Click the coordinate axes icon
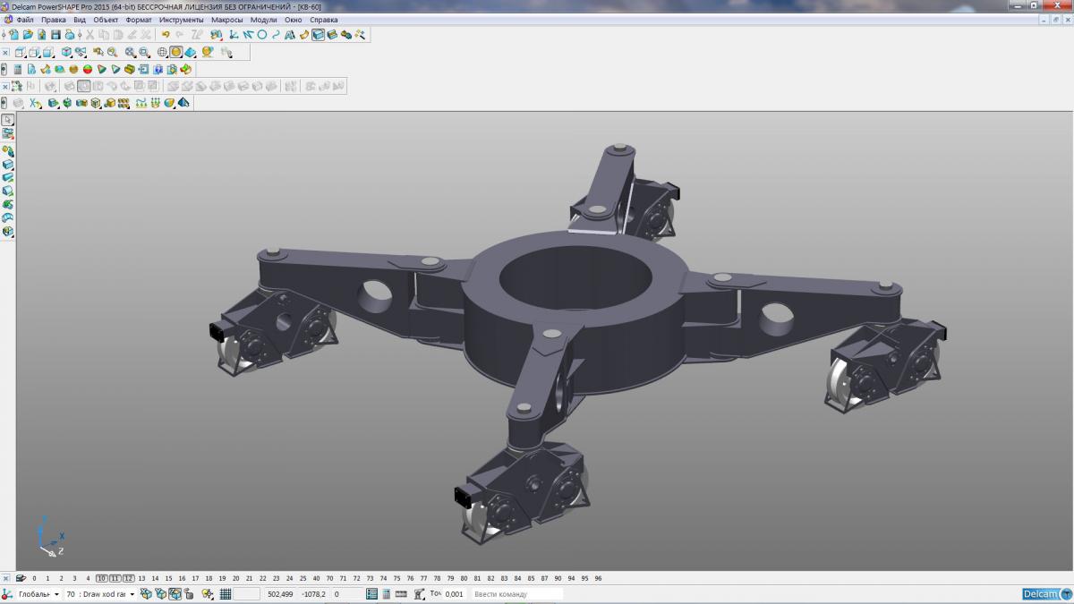The image size is (1074, 604). point(6,593)
